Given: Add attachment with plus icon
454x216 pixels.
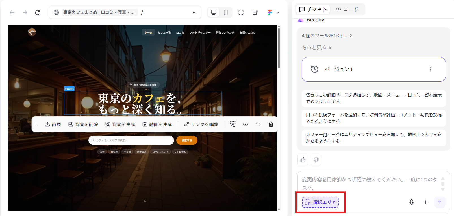Looking at the screenshot, I should point(426,202).
